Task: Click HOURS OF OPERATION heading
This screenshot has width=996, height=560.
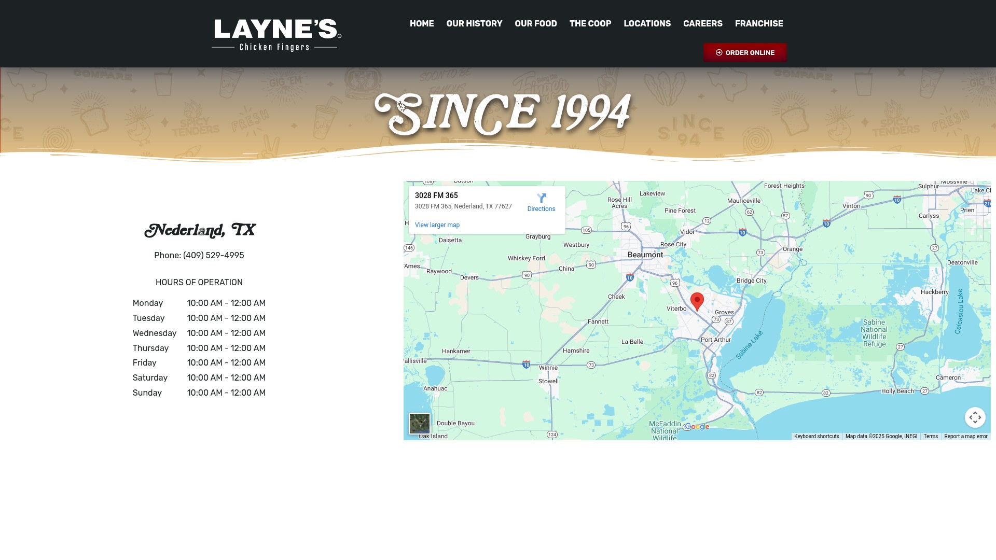Action: tap(199, 283)
